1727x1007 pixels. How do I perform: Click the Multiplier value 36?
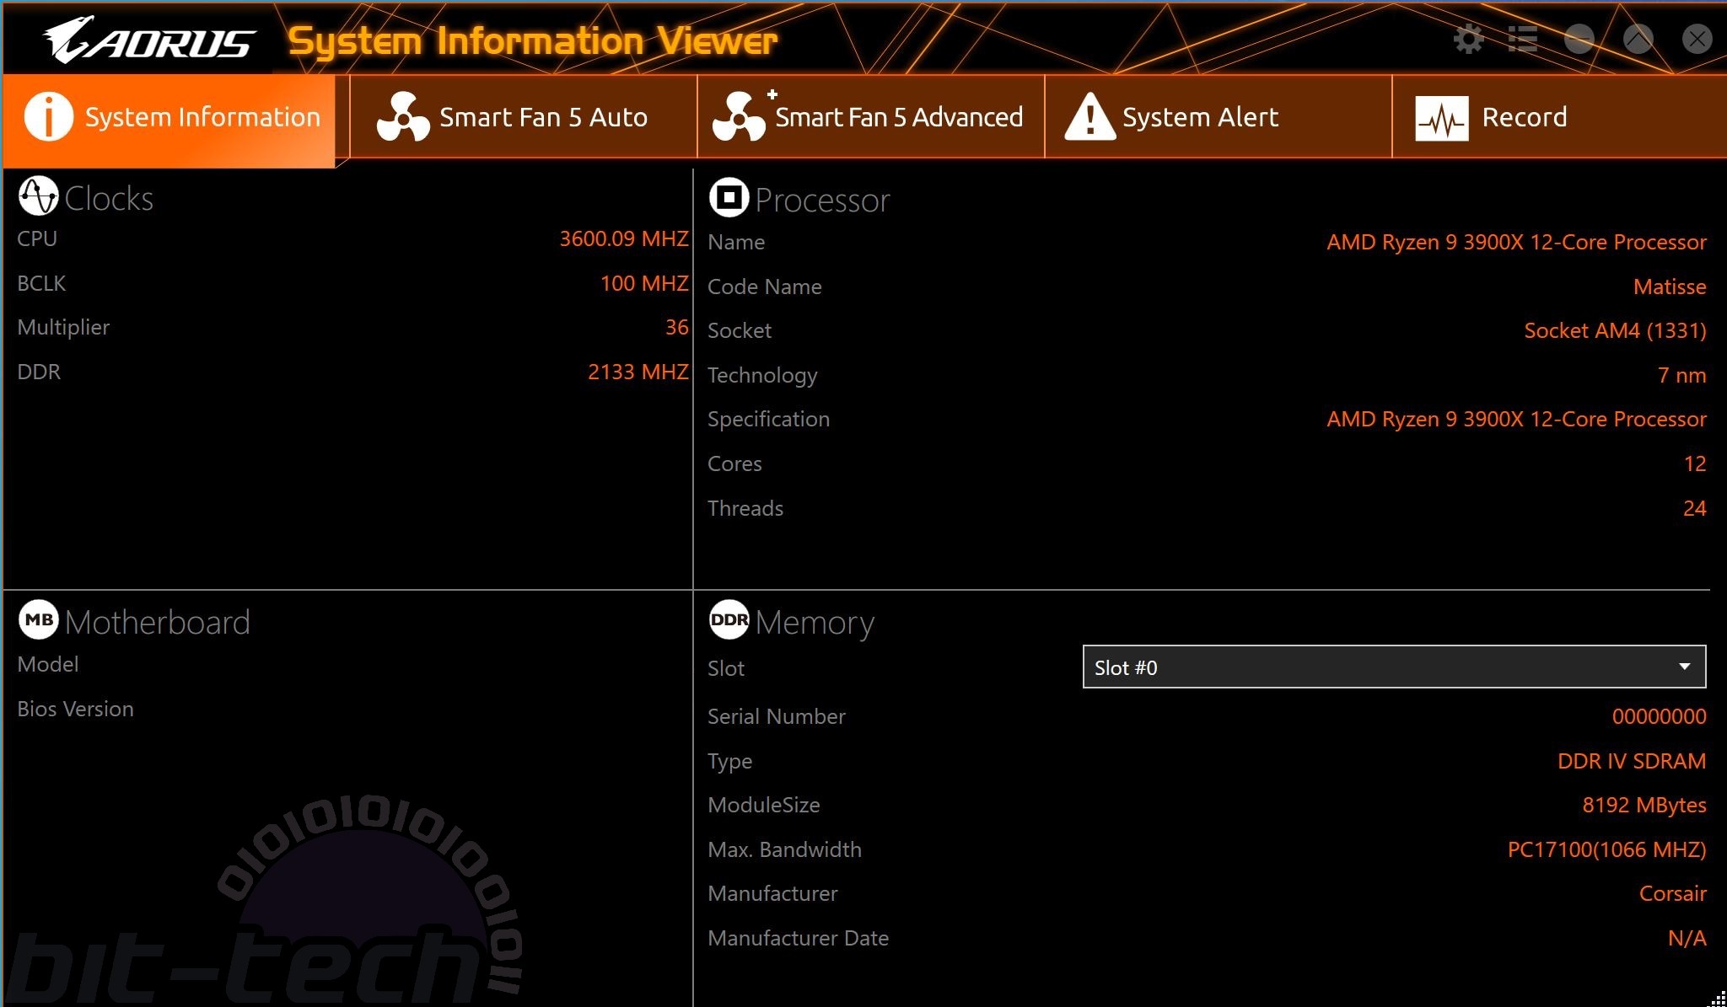click(677, 327)
